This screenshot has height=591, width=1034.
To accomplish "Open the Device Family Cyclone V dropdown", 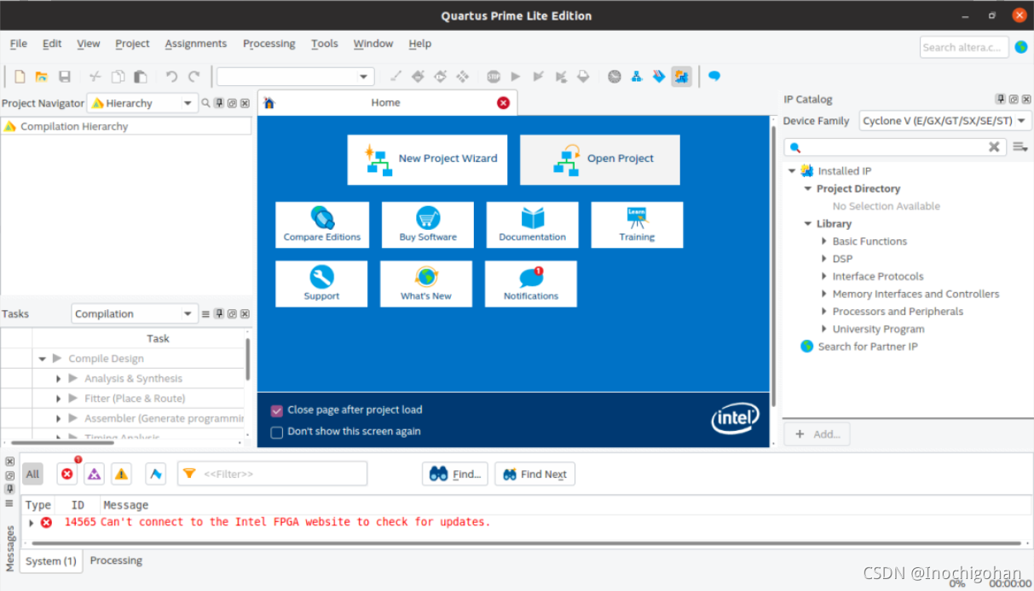I will (x=945, y=121).
